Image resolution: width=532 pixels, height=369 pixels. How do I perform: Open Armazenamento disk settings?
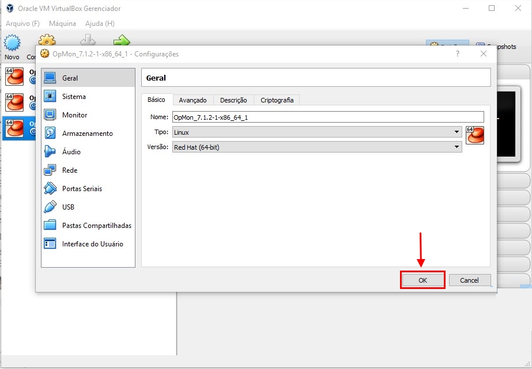coord(88,134)
